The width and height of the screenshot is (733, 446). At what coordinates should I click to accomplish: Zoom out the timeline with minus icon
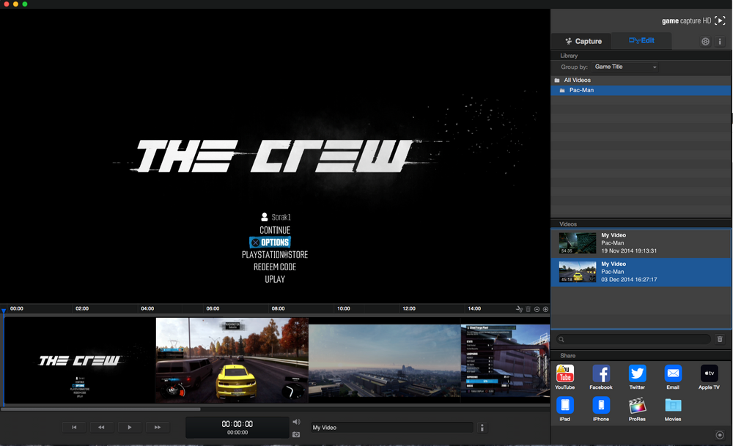[x=537, y=309]
